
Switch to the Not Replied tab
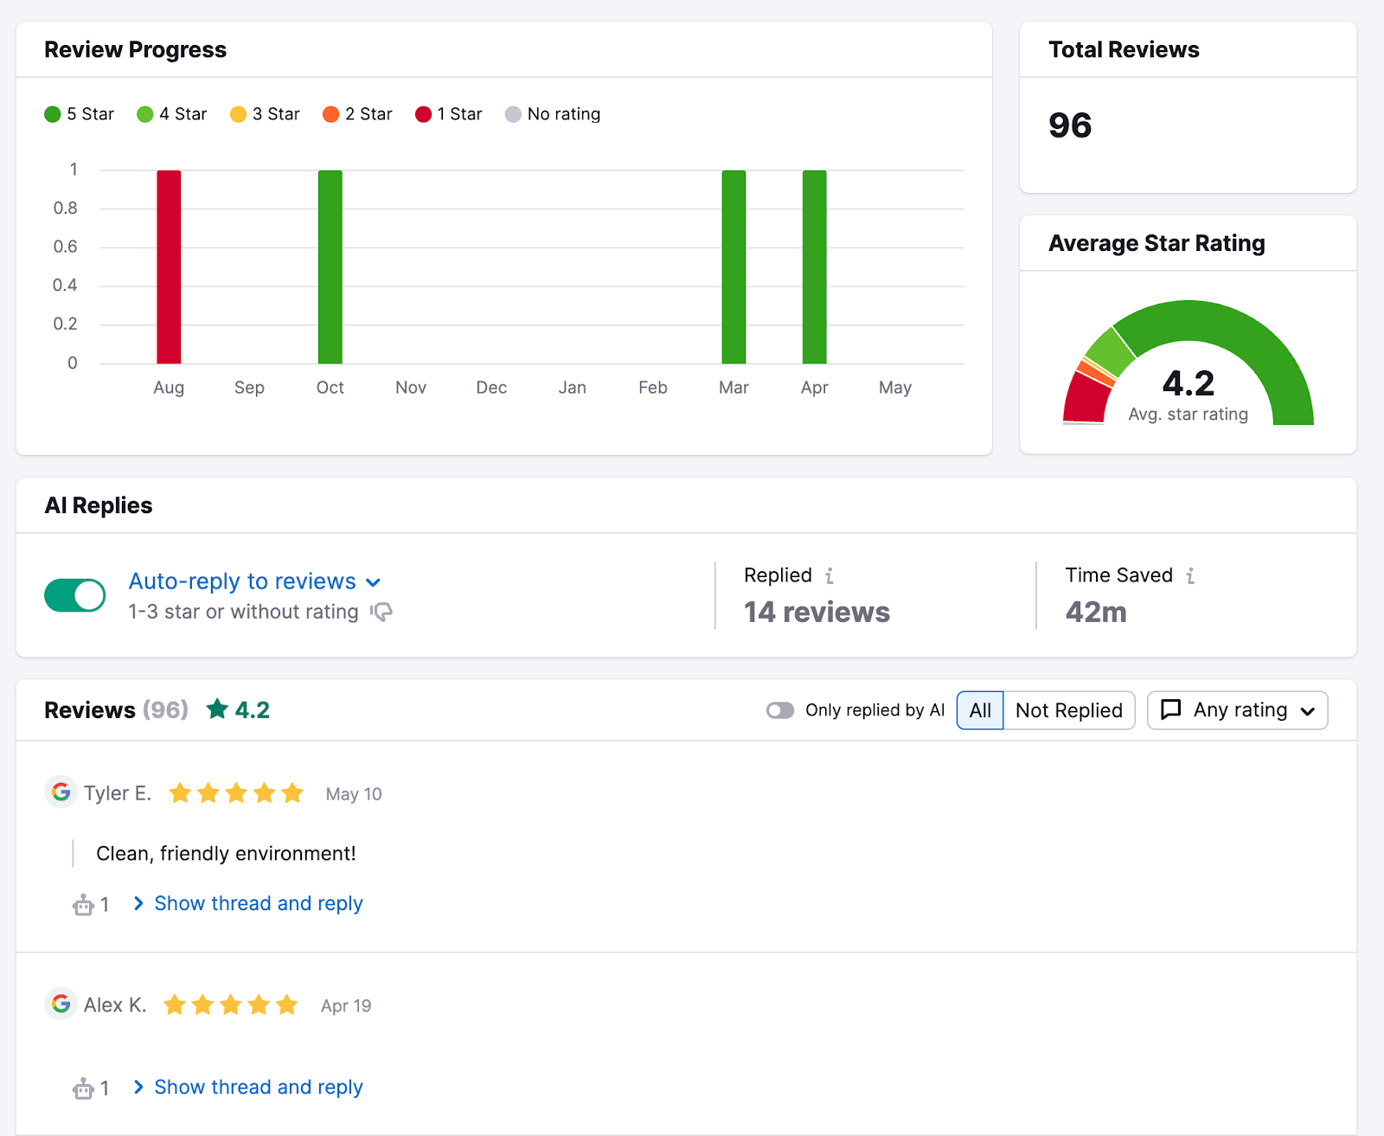point(1069,709)
